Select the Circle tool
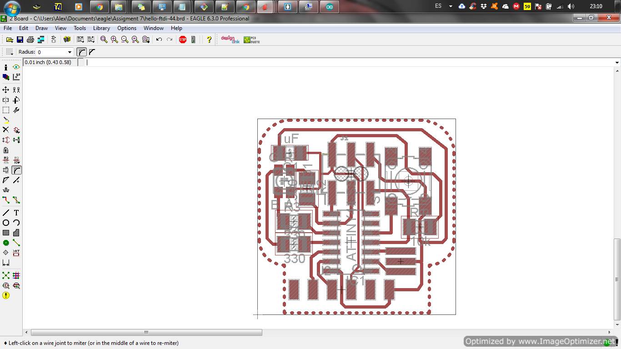The image size is (621, 349). [x=6, y=223]
